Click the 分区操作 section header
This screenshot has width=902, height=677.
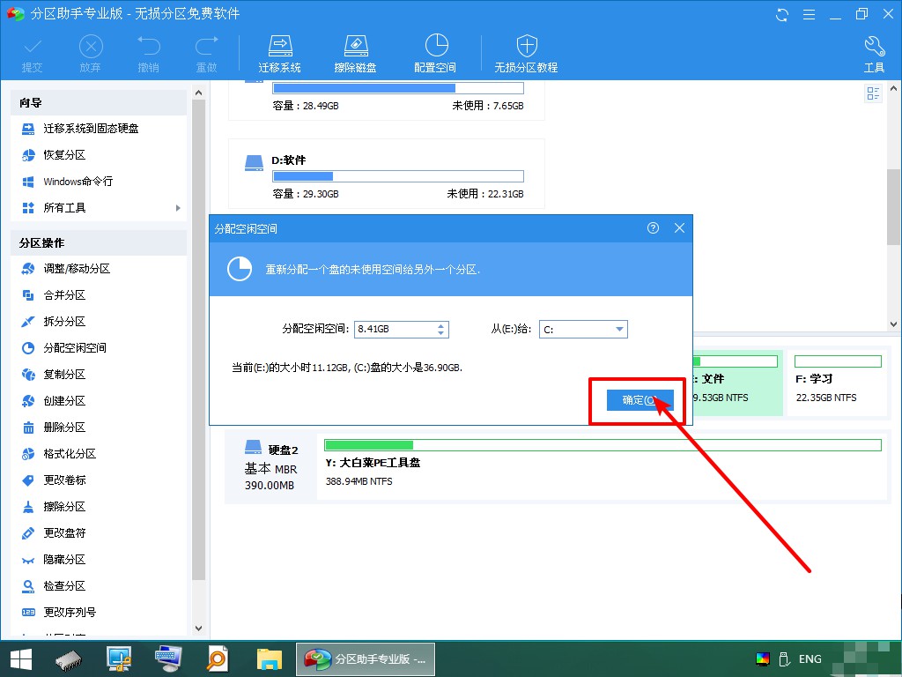(x=99, y=243)
